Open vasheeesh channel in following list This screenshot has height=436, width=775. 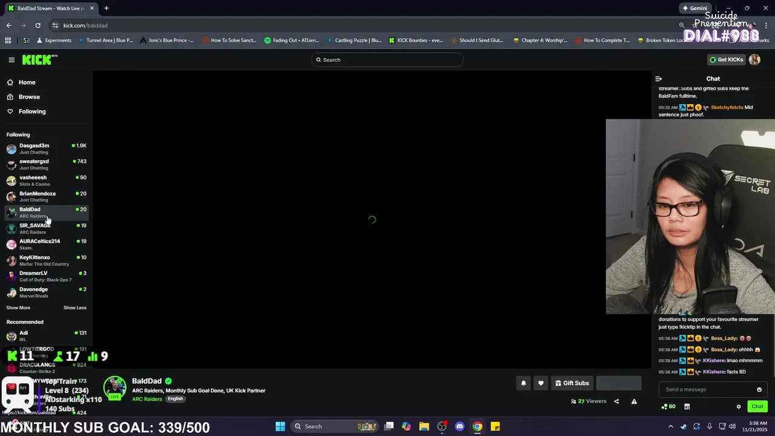[46, 180]
